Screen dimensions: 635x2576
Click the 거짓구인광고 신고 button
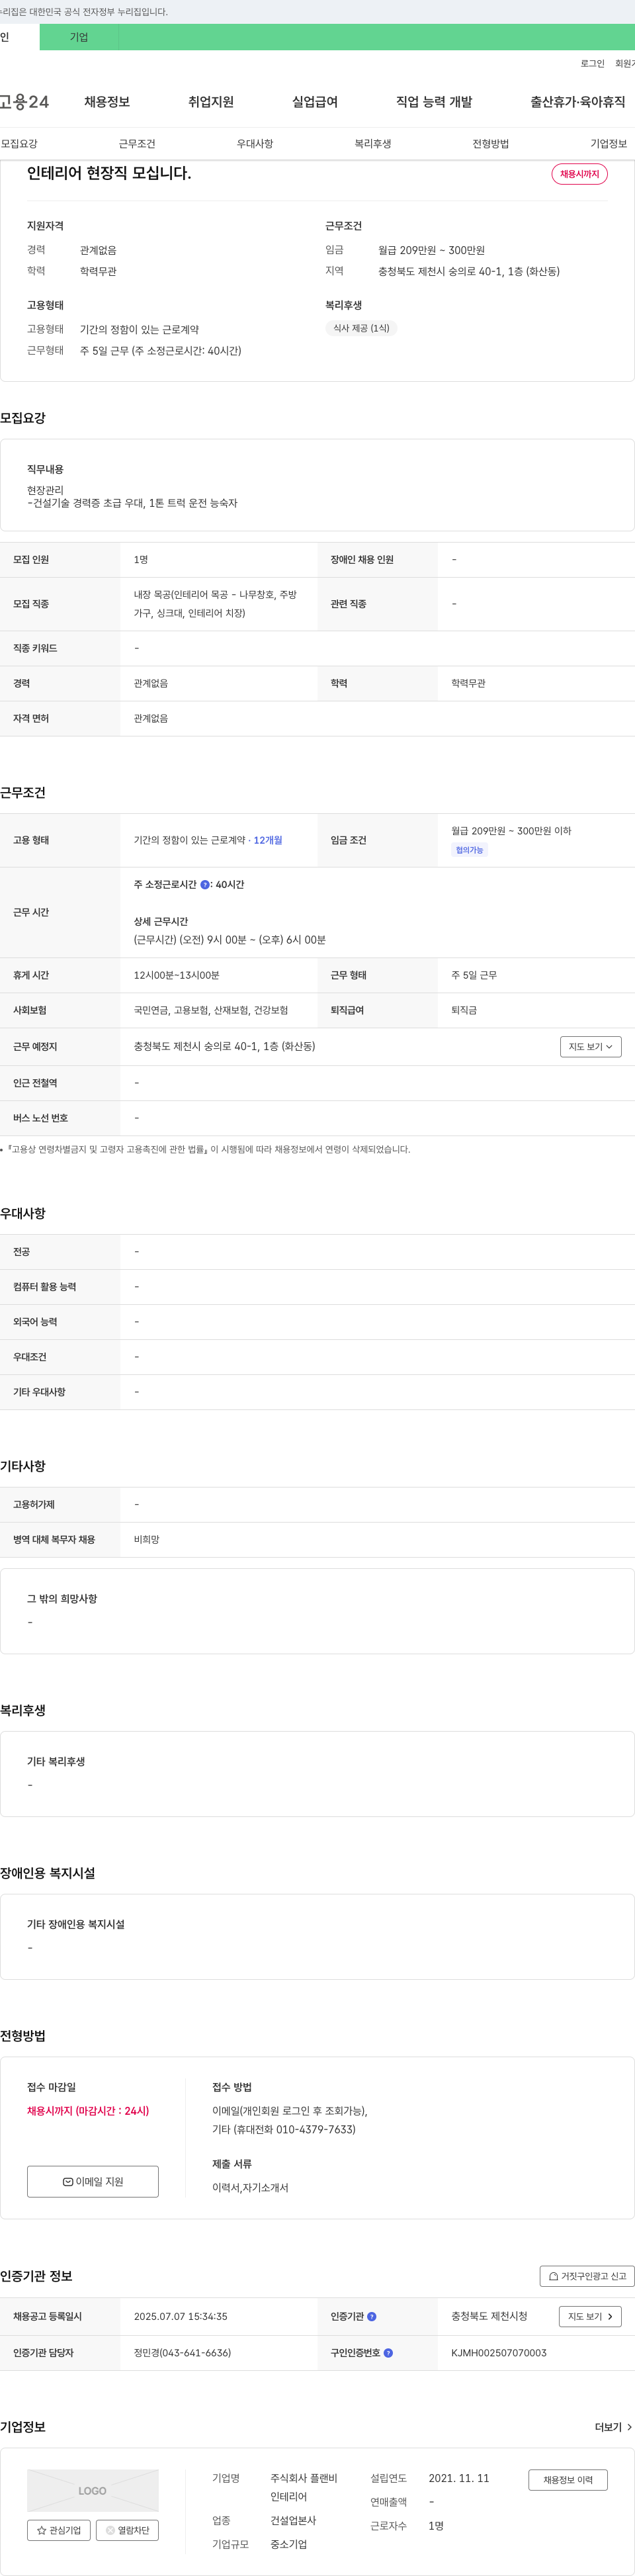click(587, 2276)
